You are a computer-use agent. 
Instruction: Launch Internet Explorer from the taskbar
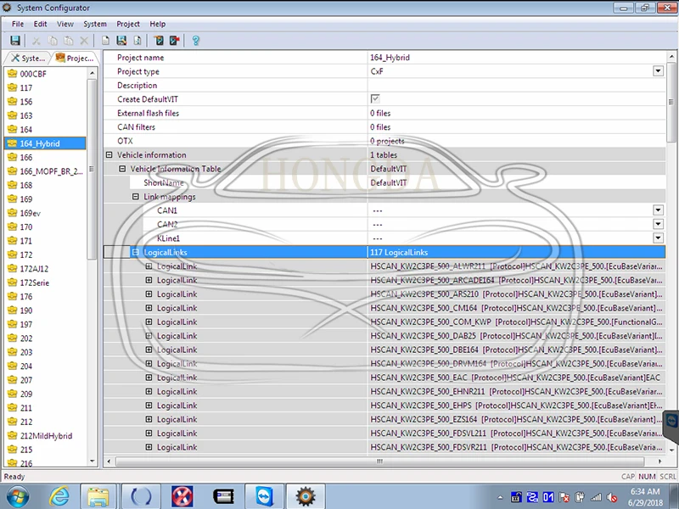tap(59, 496)
